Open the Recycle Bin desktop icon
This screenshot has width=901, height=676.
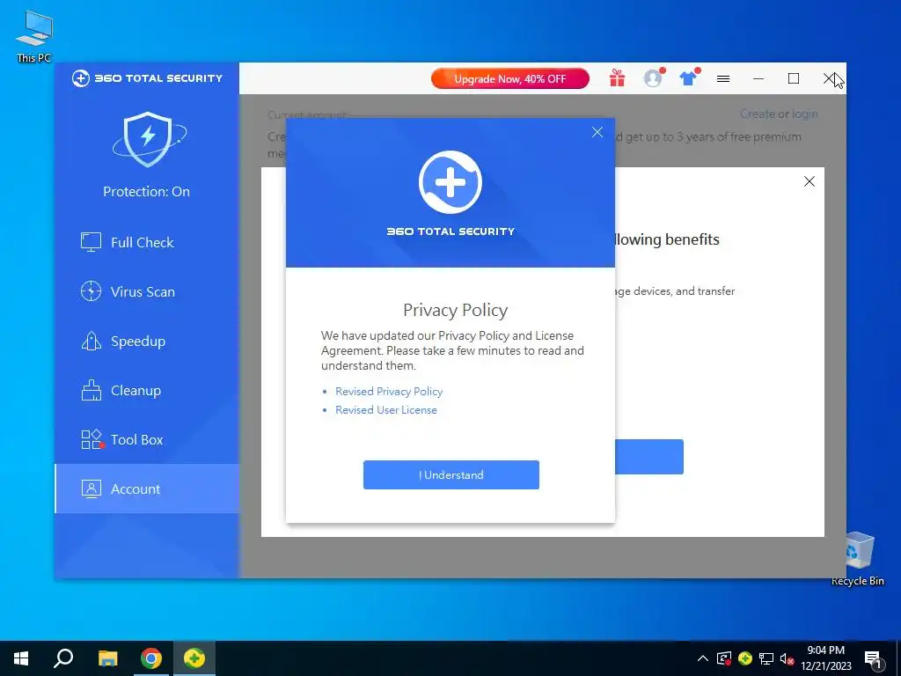pos(857,559)
